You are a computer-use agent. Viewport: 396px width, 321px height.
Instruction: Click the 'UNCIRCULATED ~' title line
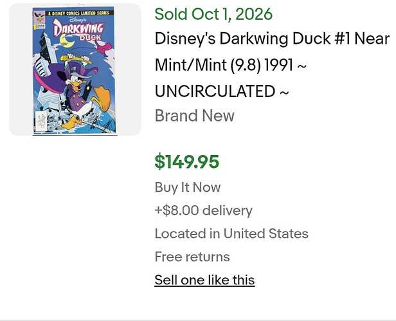click(x=222, y=91)
